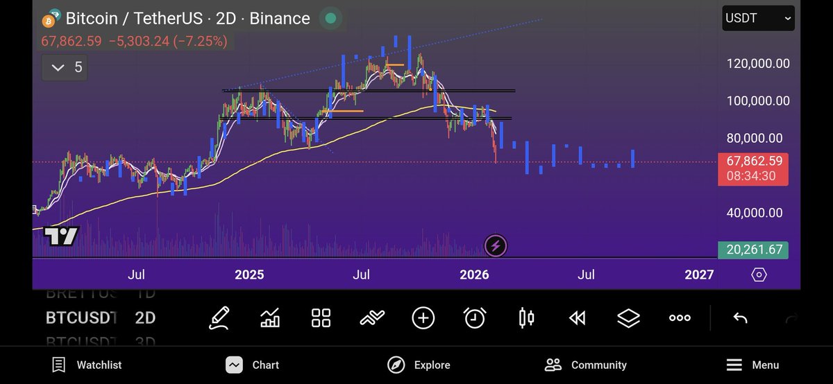833x384 pixels.
Task: Open the USDT currency dropdown
Action: click(758, 19)
